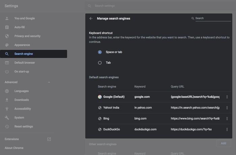This screenshot has height=155, width=236.
Task: Open Appearance settings
Action: pyautogui.click(x=22, y=45)
